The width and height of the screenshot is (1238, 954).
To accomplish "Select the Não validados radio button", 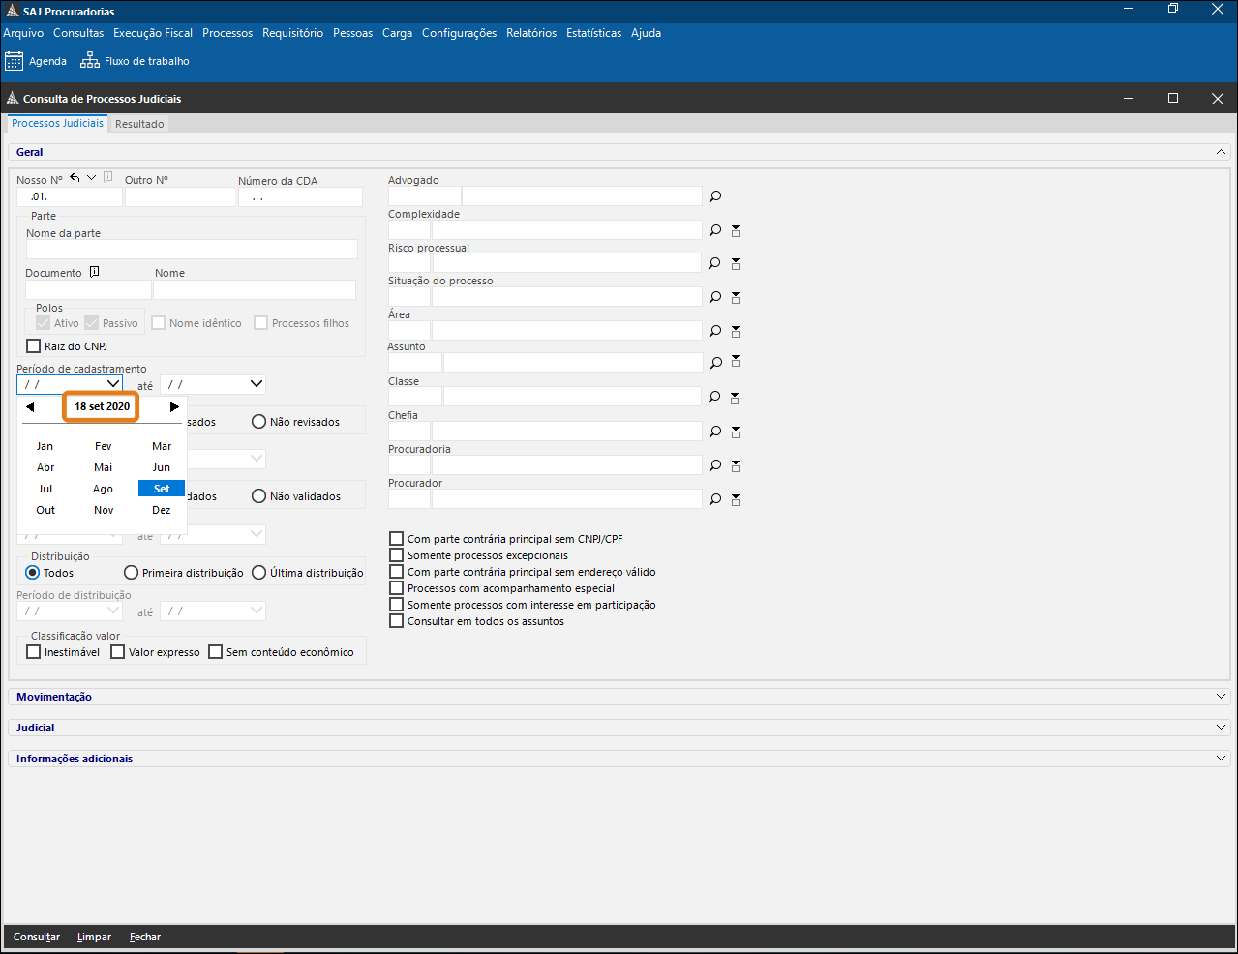I will coord(258,496).
